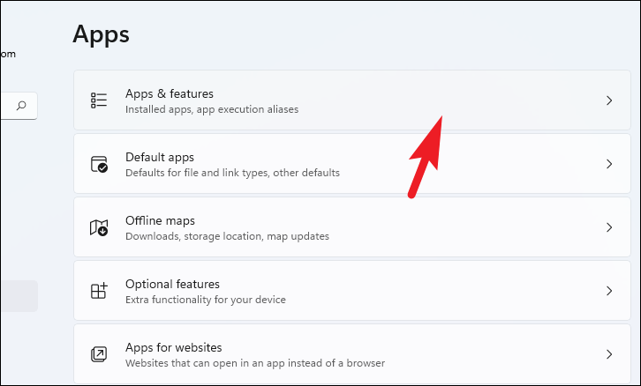Expand Apps for websites chevron
This screenshot has height=386, width=641.
click(x=609, y=354)
